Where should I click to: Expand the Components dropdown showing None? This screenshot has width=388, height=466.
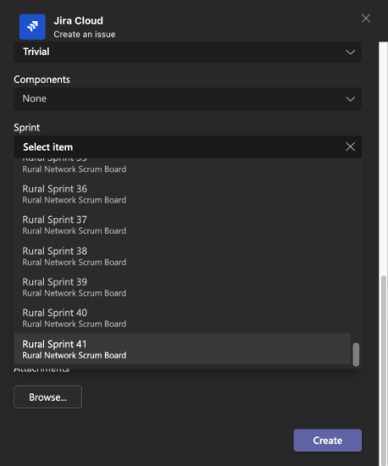pyautogui.click(x=188, y=99)
